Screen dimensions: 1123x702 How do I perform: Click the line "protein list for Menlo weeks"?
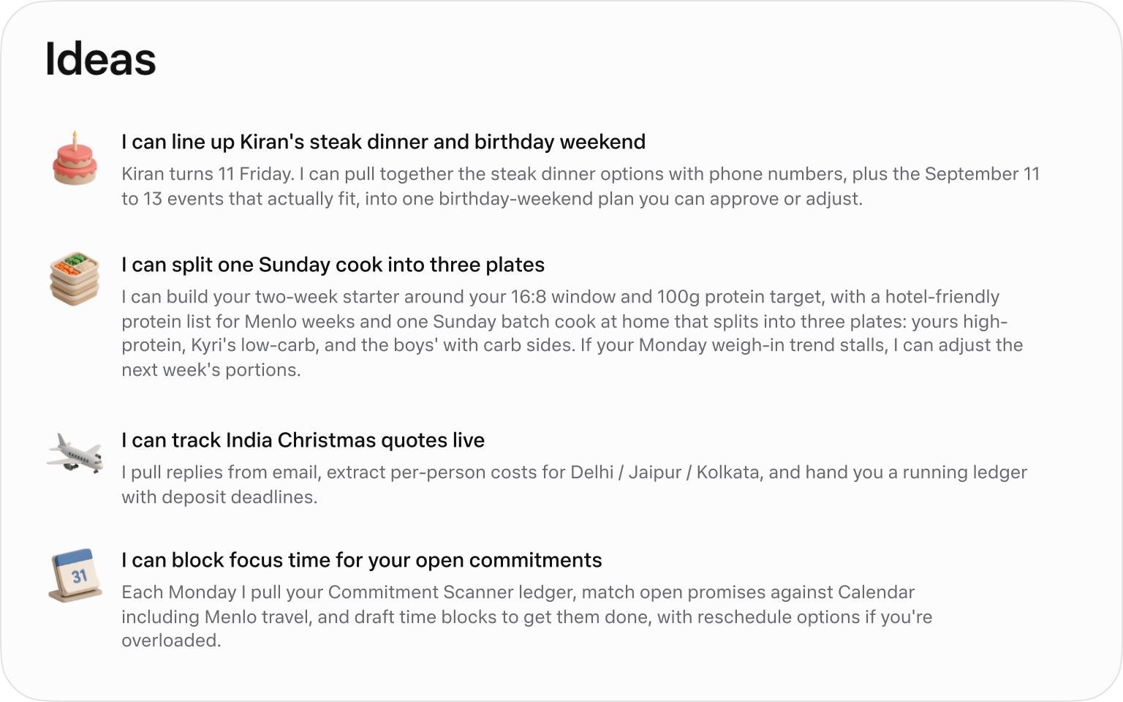pos(564,322)
